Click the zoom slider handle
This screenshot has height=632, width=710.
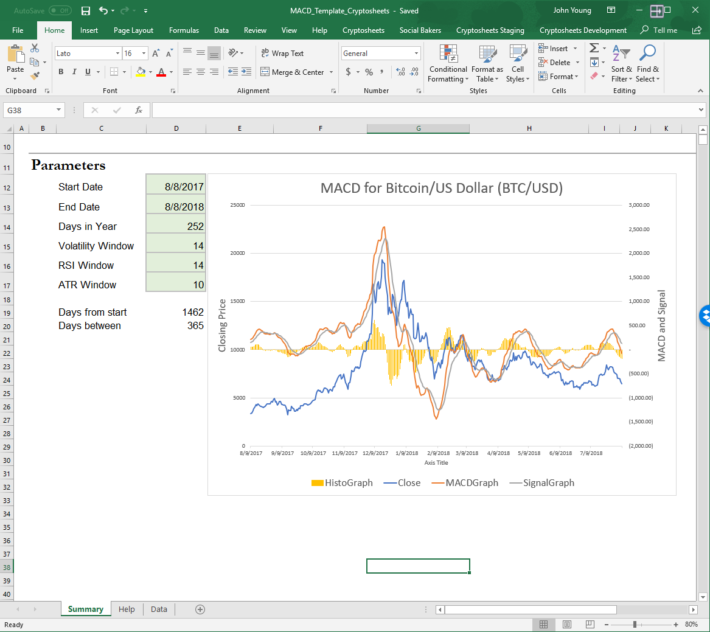[x=635, y=625]
